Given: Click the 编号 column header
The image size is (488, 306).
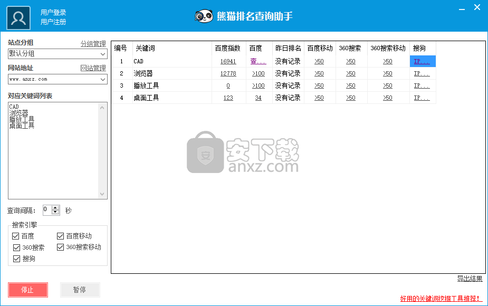Looking at the screenshot, I should 122,48.
